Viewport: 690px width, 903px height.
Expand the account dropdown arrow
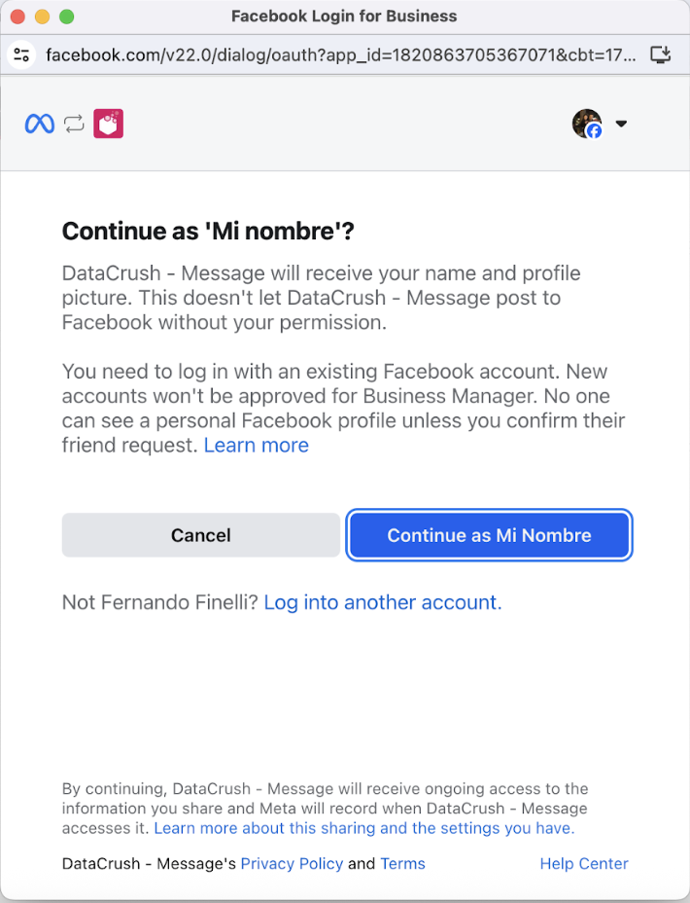(x=622, y=124)
